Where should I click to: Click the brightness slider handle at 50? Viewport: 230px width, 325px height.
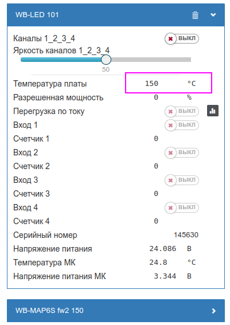[106, 60]
